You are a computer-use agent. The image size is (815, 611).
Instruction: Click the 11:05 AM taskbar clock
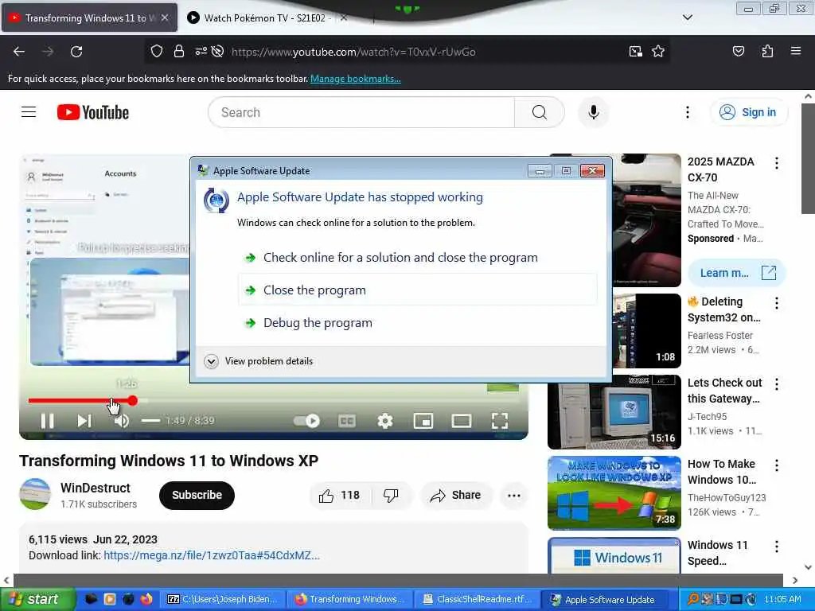pos(783,600)
